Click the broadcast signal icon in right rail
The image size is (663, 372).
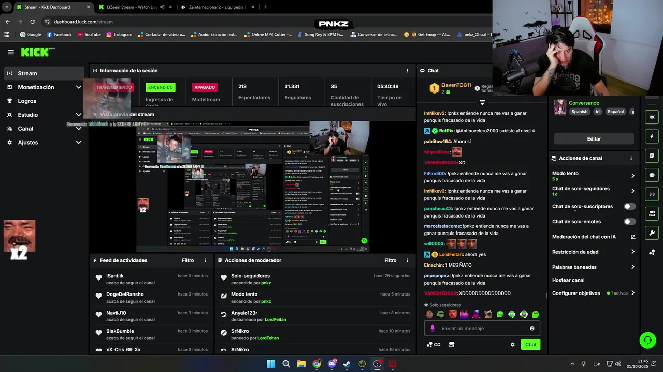point(652,194)
